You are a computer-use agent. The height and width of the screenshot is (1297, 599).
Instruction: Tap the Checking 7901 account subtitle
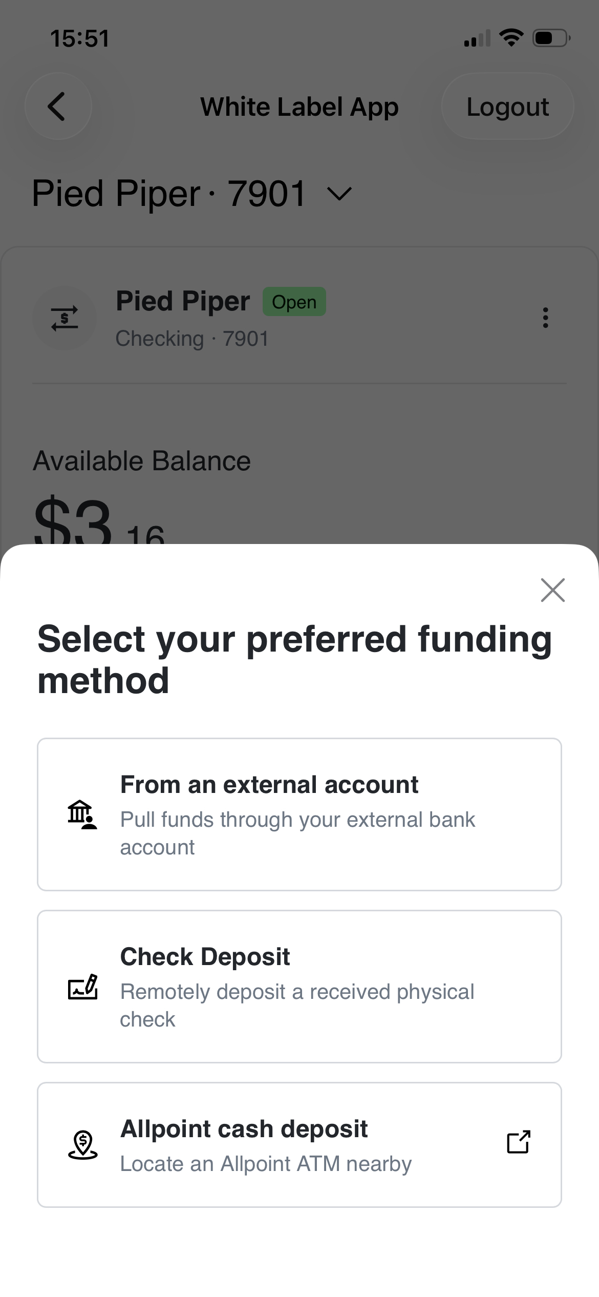tap(192, 339)
